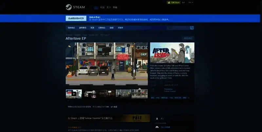
Task: Click the 社区中心 community hub button
Action: coord(188,38)
